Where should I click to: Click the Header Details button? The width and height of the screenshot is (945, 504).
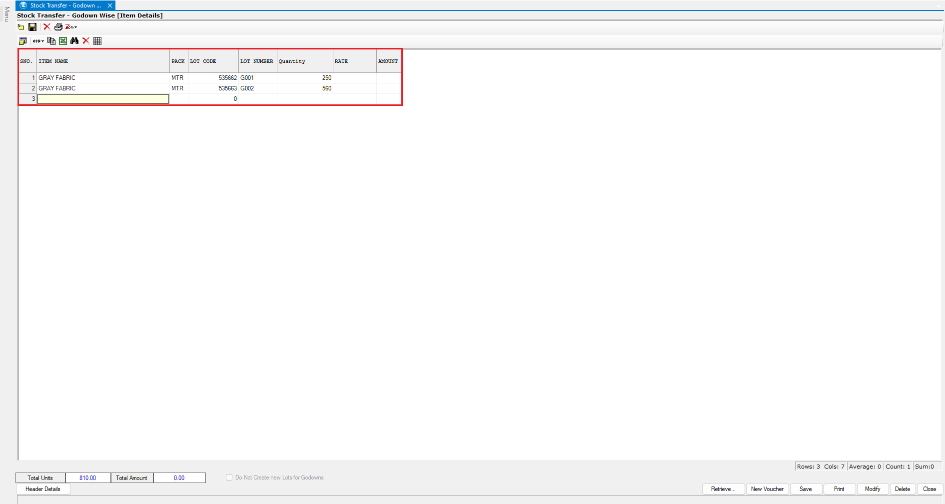(43, 489)
